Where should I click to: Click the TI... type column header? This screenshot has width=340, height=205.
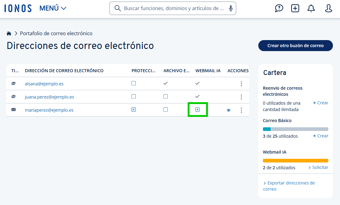click(15, 71)
